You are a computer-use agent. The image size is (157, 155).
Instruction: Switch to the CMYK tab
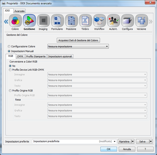[20, 57]
